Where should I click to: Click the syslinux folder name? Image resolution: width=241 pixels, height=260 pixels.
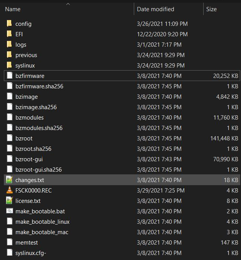click(25, 66)
